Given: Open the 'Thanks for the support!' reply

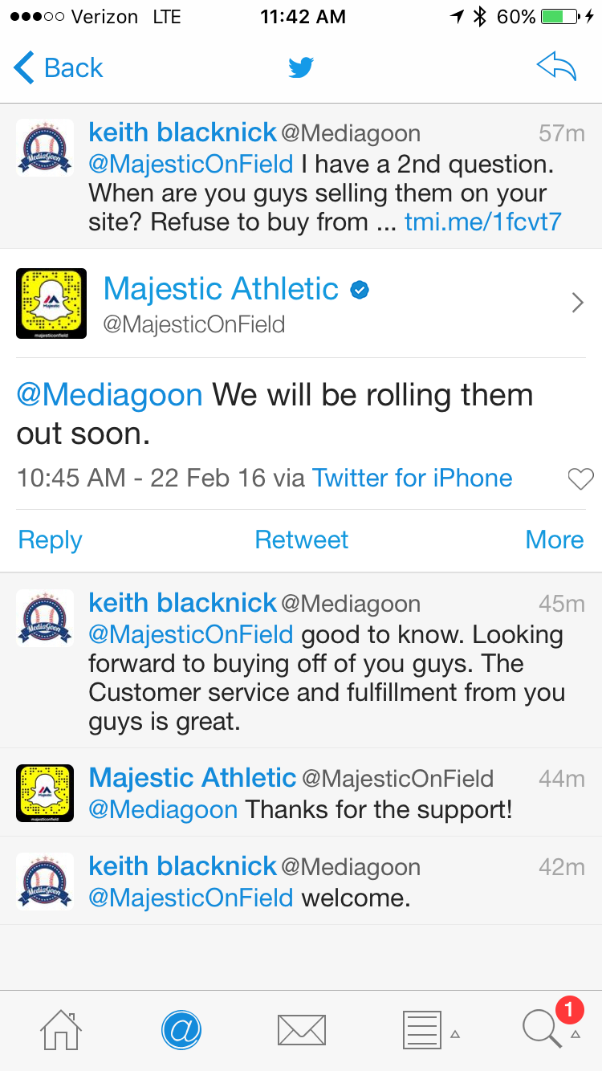Looking at the screenshot, I should (377, 808).
